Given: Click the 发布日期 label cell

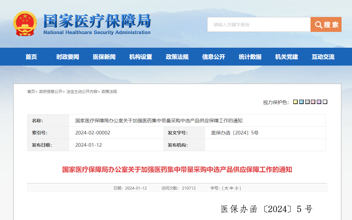Looking at the screenshot, I should [x=48, y=145].
